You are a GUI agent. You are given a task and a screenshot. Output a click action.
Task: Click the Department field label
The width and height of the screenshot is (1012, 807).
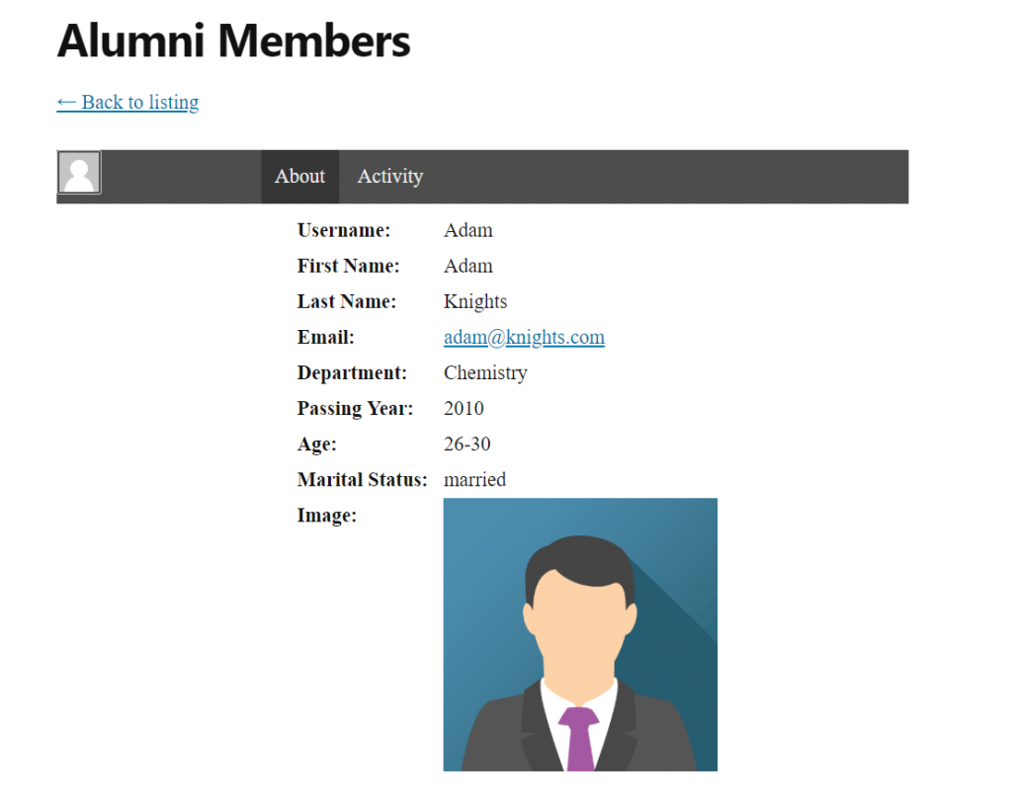[x=352, y=373]
